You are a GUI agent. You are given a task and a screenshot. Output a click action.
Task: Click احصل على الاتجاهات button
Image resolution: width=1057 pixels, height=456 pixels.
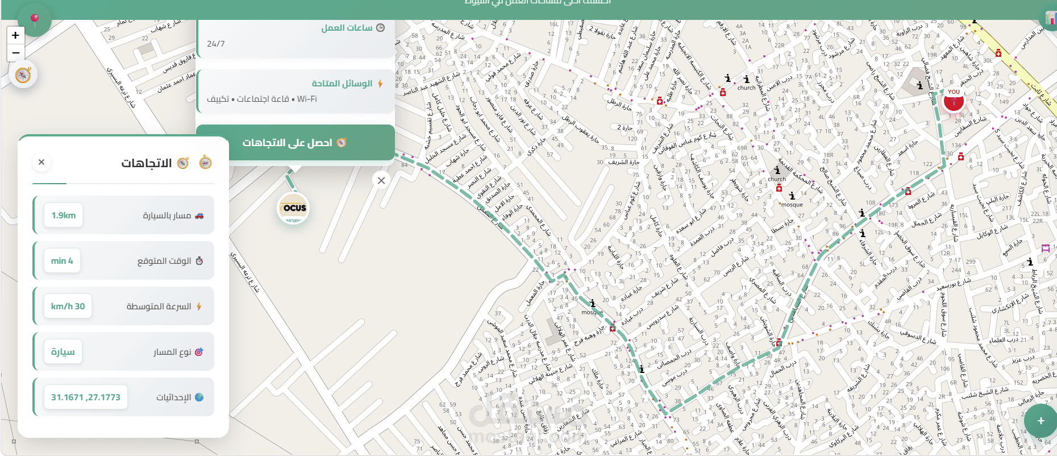tap(296, 143)
